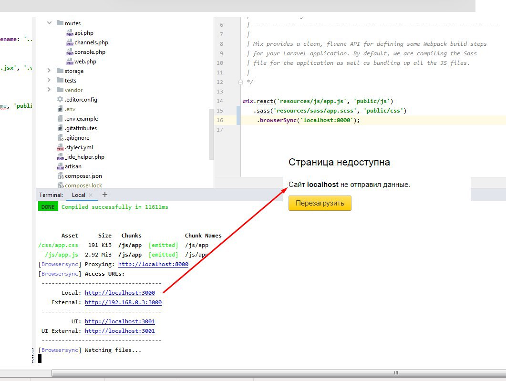Open the Proxying http://localhost:8000 link

pos(153,264)
